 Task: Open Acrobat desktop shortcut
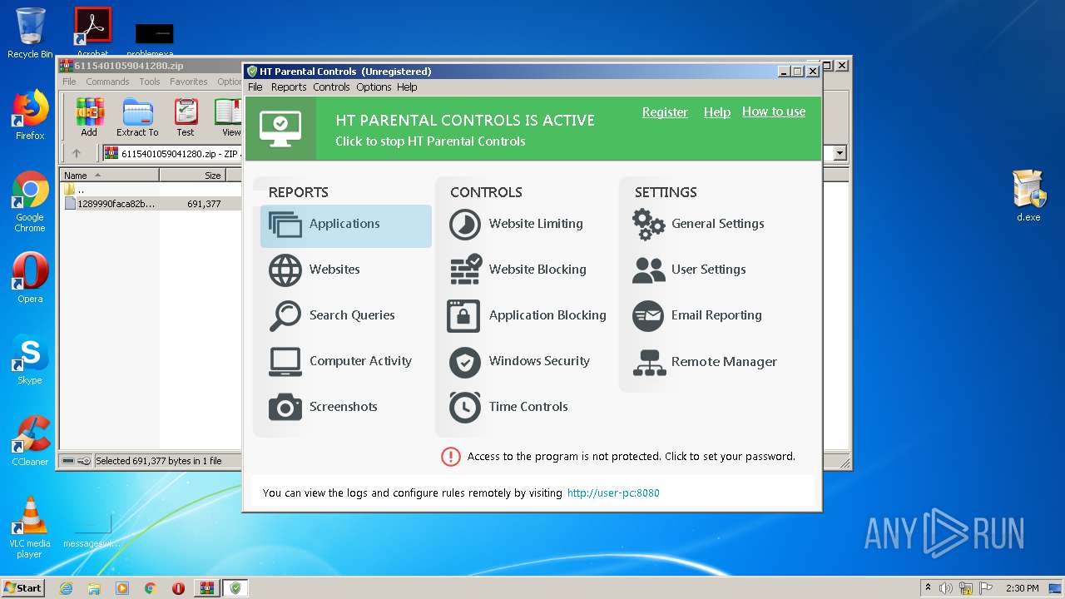coord(93,33)
